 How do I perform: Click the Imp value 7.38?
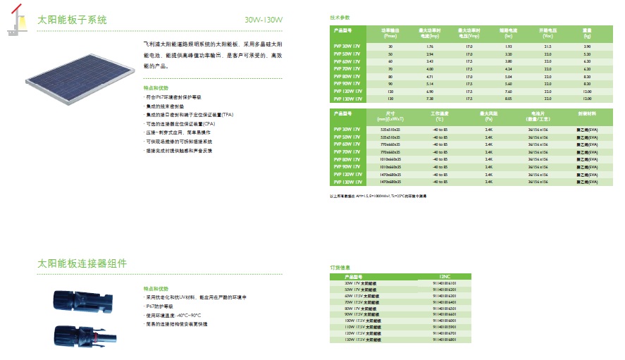pos(430,99)
